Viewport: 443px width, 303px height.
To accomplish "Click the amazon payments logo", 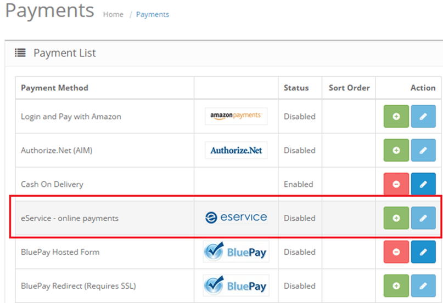I will pos(236,116).
